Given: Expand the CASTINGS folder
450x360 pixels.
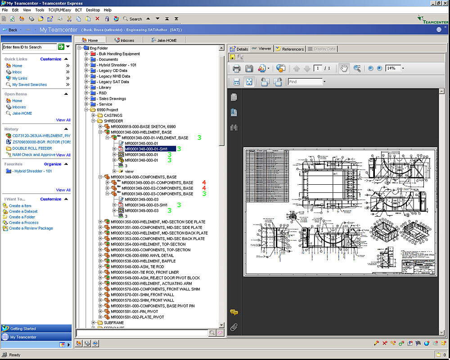Looking at the screenshot, I should tap(93, 115).
